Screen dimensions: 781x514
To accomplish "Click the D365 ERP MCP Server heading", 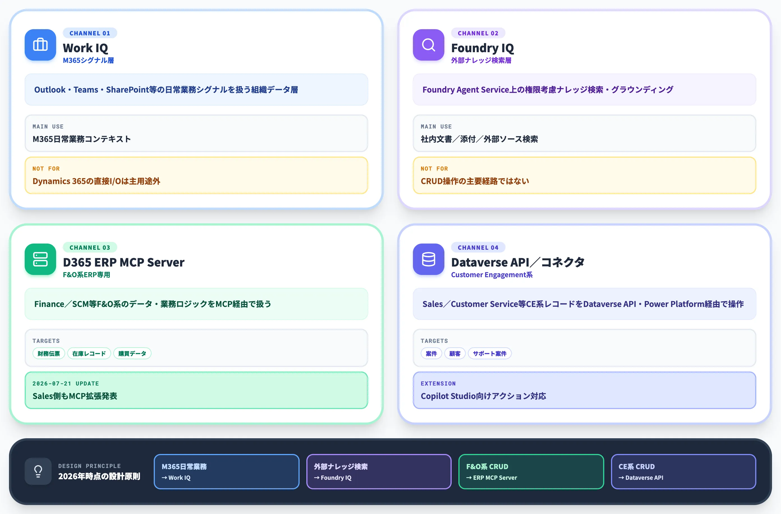I will click(x=124, y=262).
